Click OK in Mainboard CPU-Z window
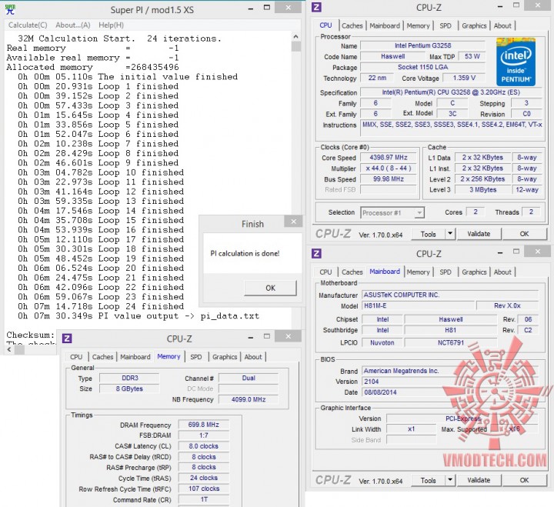Viewport: 554px width, 507px height. [524, 480]
